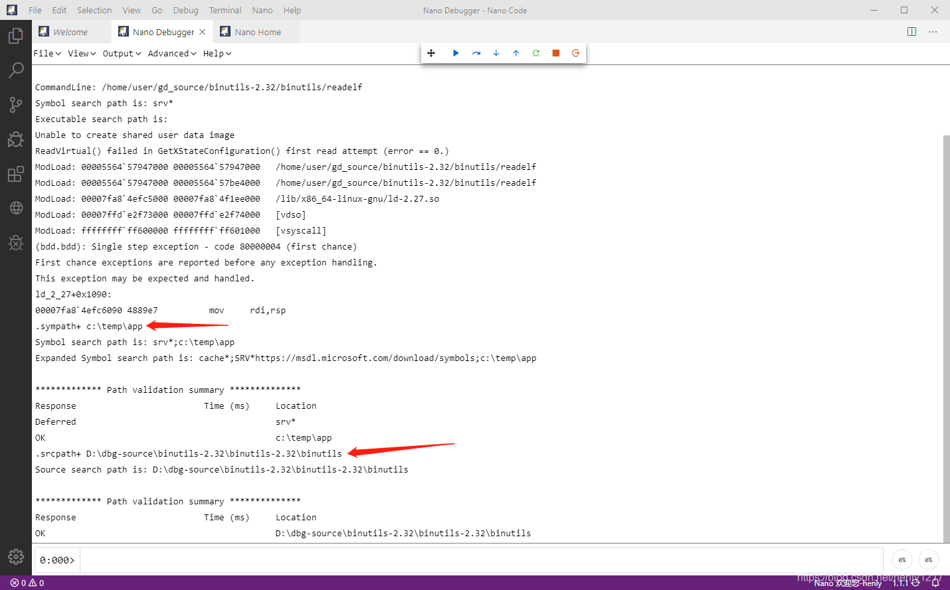
Task: Click the Nano Code app icon in title bar
Action: pos(12,10)
